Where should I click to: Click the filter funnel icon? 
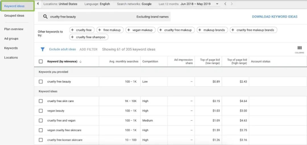pos(43,49)
